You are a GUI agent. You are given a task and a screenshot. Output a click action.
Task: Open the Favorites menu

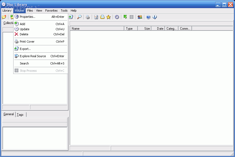[x=51, y=11]
